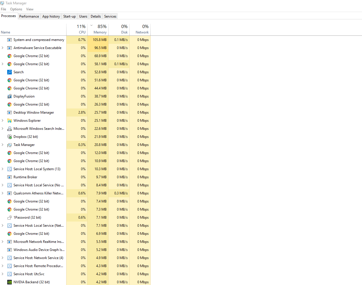
Task: Click the 1Password lock icon
Action: 10,217
